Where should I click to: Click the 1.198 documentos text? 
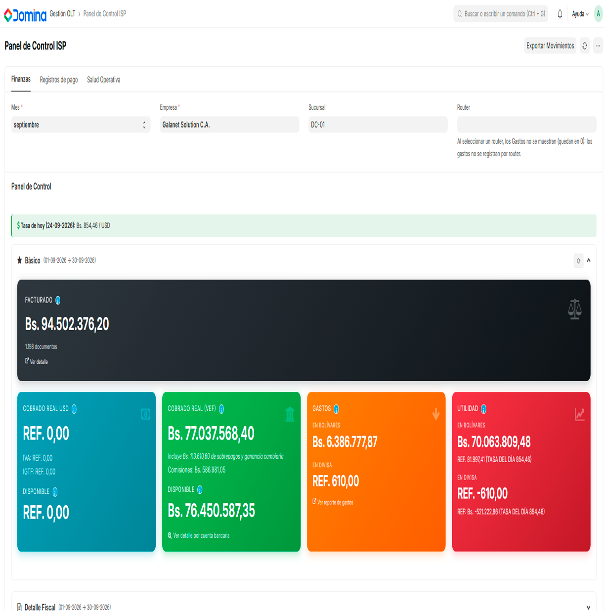pyautogui.click(x=41, y=347)
